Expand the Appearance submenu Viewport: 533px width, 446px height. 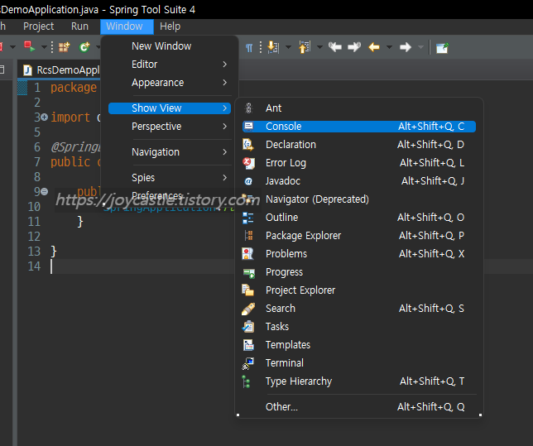pyautogui.click(x=170, y=83)
